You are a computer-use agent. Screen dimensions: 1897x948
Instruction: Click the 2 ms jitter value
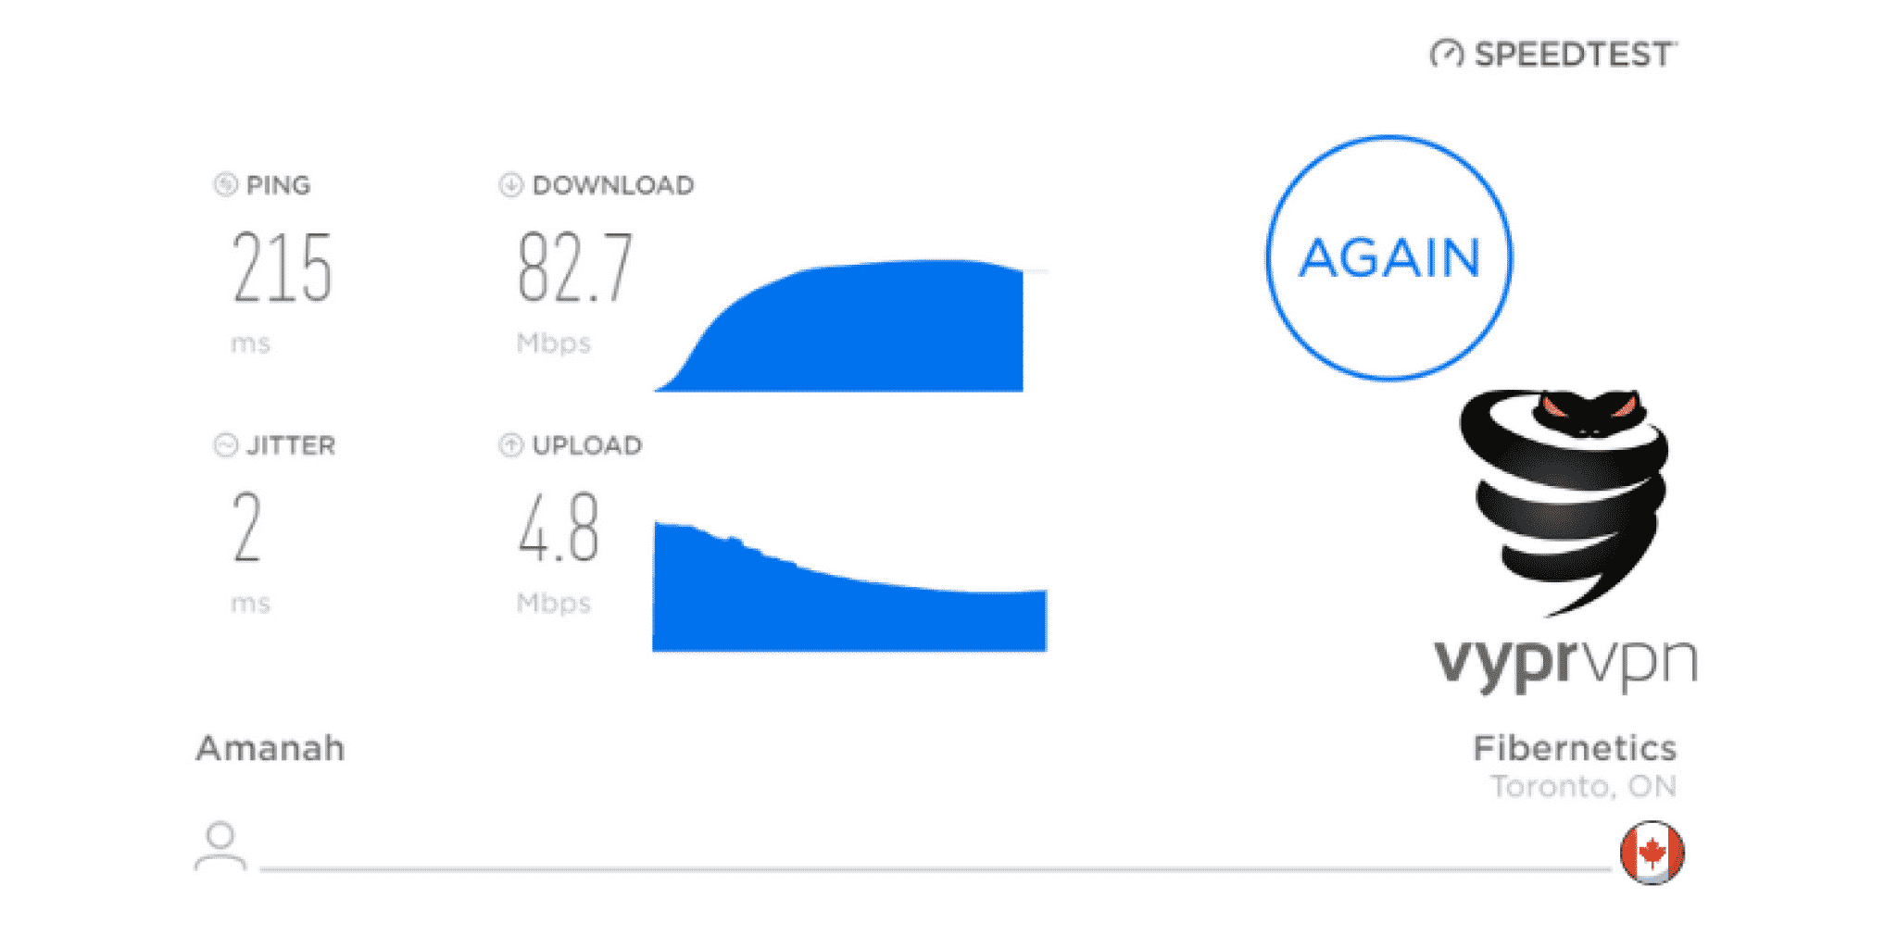(x=246, y=528)
